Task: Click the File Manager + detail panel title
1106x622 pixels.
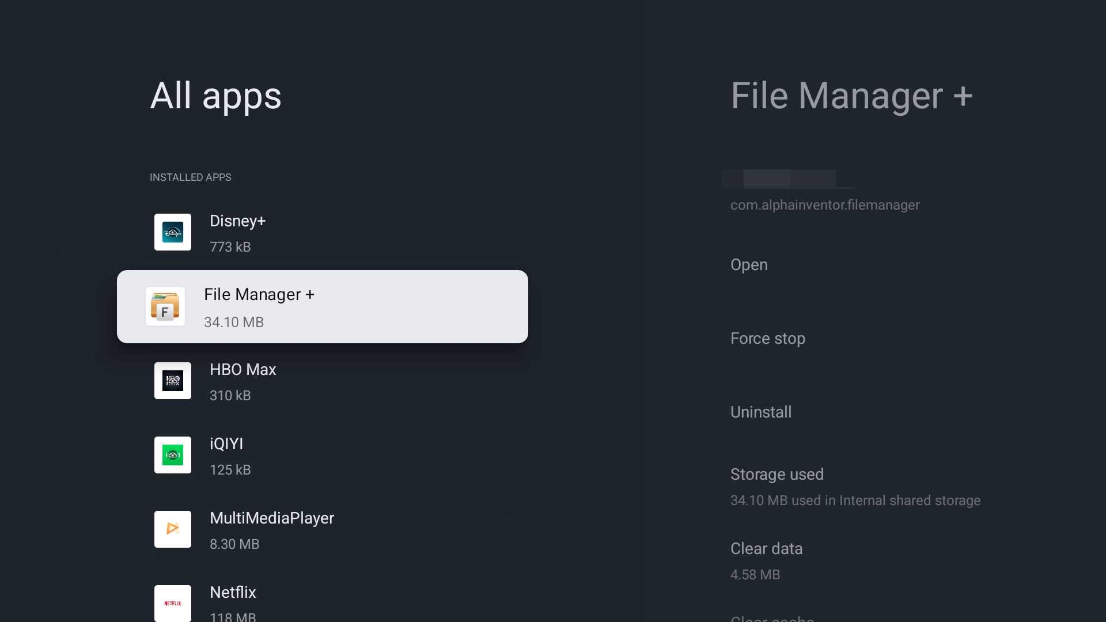Action: [852, 96]
